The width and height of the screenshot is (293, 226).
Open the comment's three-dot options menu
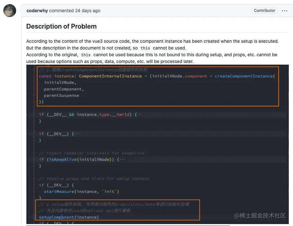point(284,11)
